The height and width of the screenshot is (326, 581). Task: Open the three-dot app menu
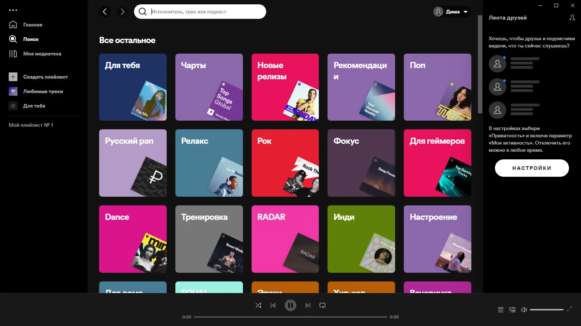click(13, 10)
